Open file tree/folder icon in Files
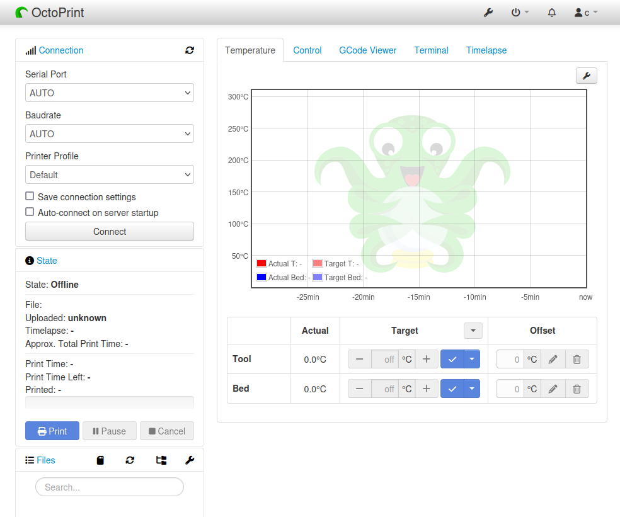The height and width of the screenshot is (517, 620). 161,460
